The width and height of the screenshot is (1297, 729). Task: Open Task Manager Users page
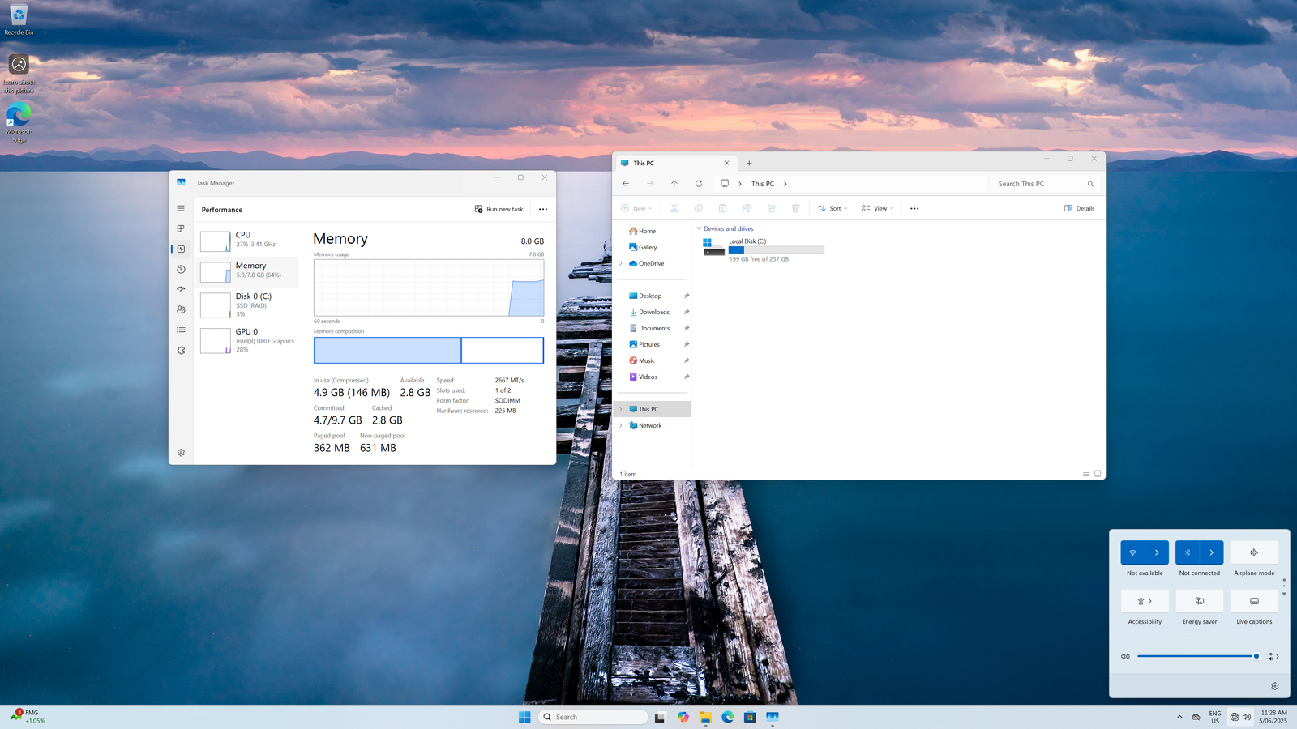coord(181,309)
